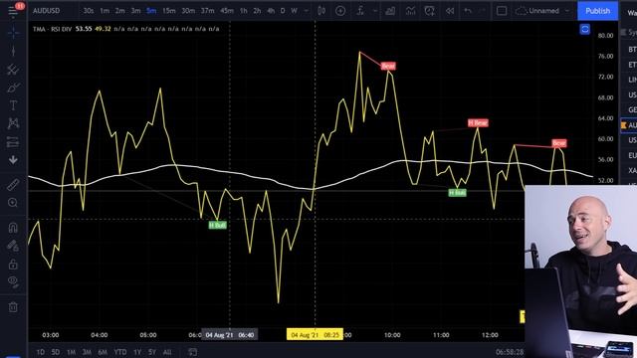This screenshot has height=358, width=637.
Task: Expand the Unnamed layout dropdown arrow
Action: (x=567, y=11)
